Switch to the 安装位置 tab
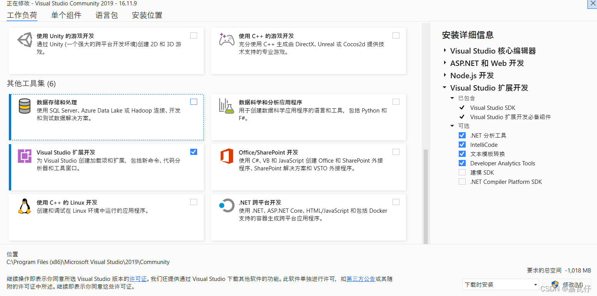The height and width of the screenshot is (296, 597). [x=147, y=15]
